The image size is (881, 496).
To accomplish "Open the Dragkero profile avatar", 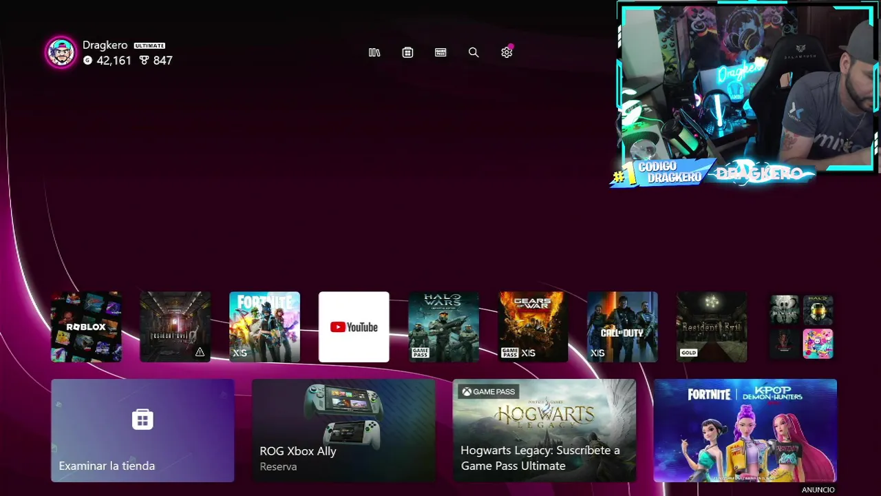I will (61, 52).
